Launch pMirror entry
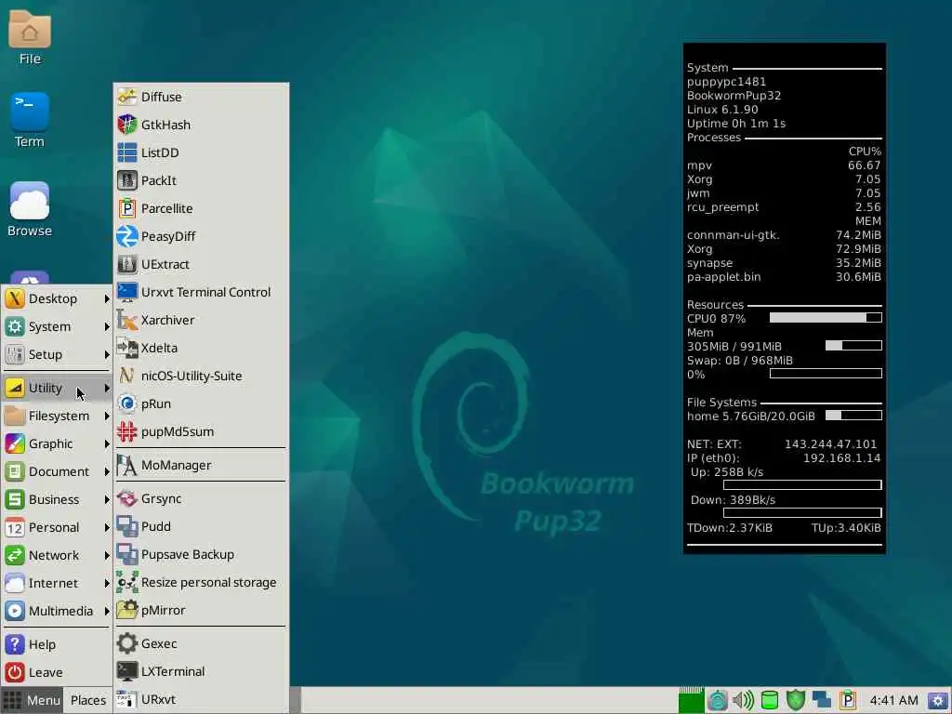 (x=201, y=610)
